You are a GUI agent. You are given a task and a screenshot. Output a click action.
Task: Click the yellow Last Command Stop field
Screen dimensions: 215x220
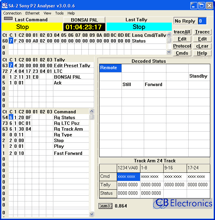pyautogui.click(x=32, y=27)
